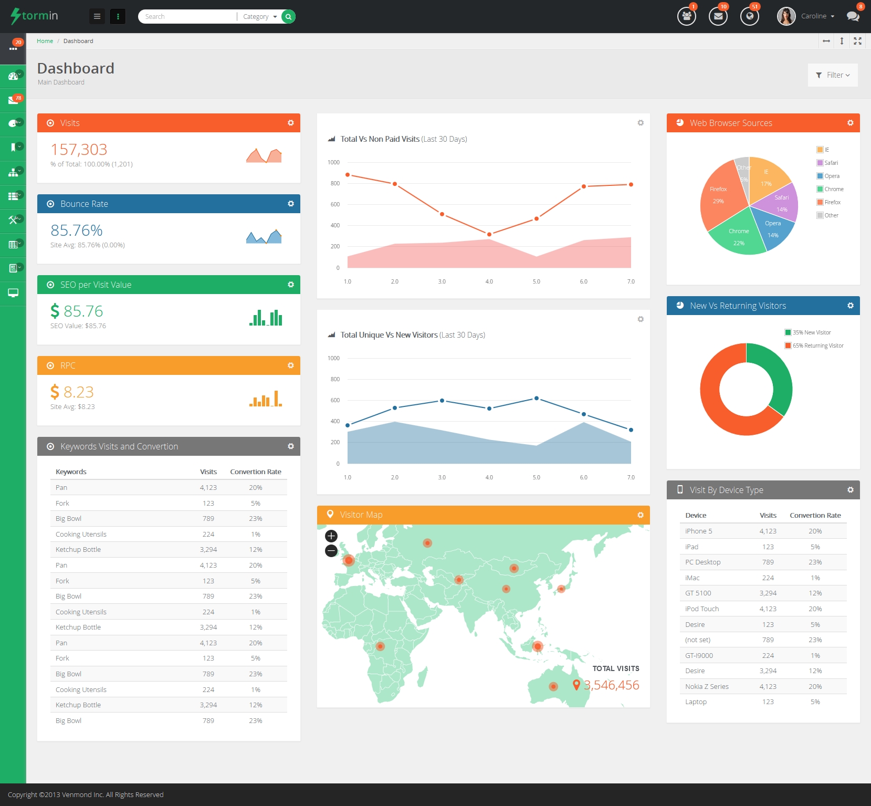The image size is (871, 806).
Task: Open the tools hammer-wrench sidebar icon
Action: tap(13, 220)
